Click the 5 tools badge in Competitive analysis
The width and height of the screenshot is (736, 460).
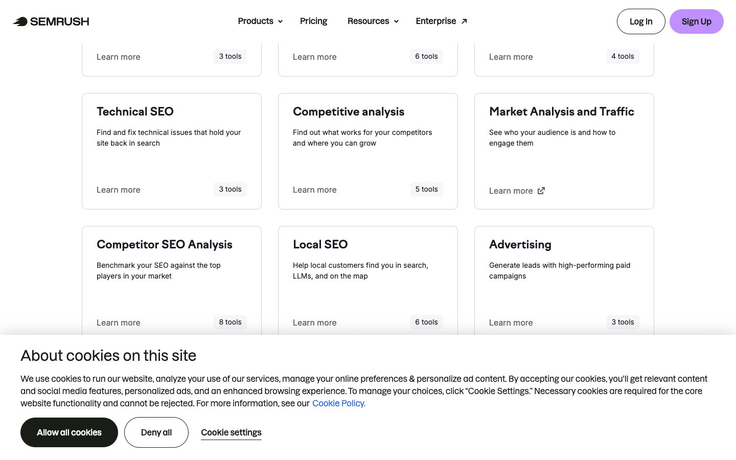click(x=426, y=189)
